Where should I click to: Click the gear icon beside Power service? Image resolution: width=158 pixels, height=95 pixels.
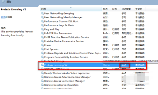point(42,45)
